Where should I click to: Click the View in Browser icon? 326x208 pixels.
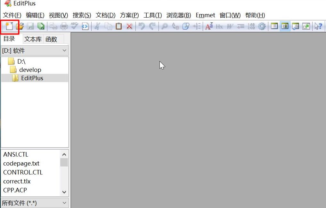click(85, 26)
